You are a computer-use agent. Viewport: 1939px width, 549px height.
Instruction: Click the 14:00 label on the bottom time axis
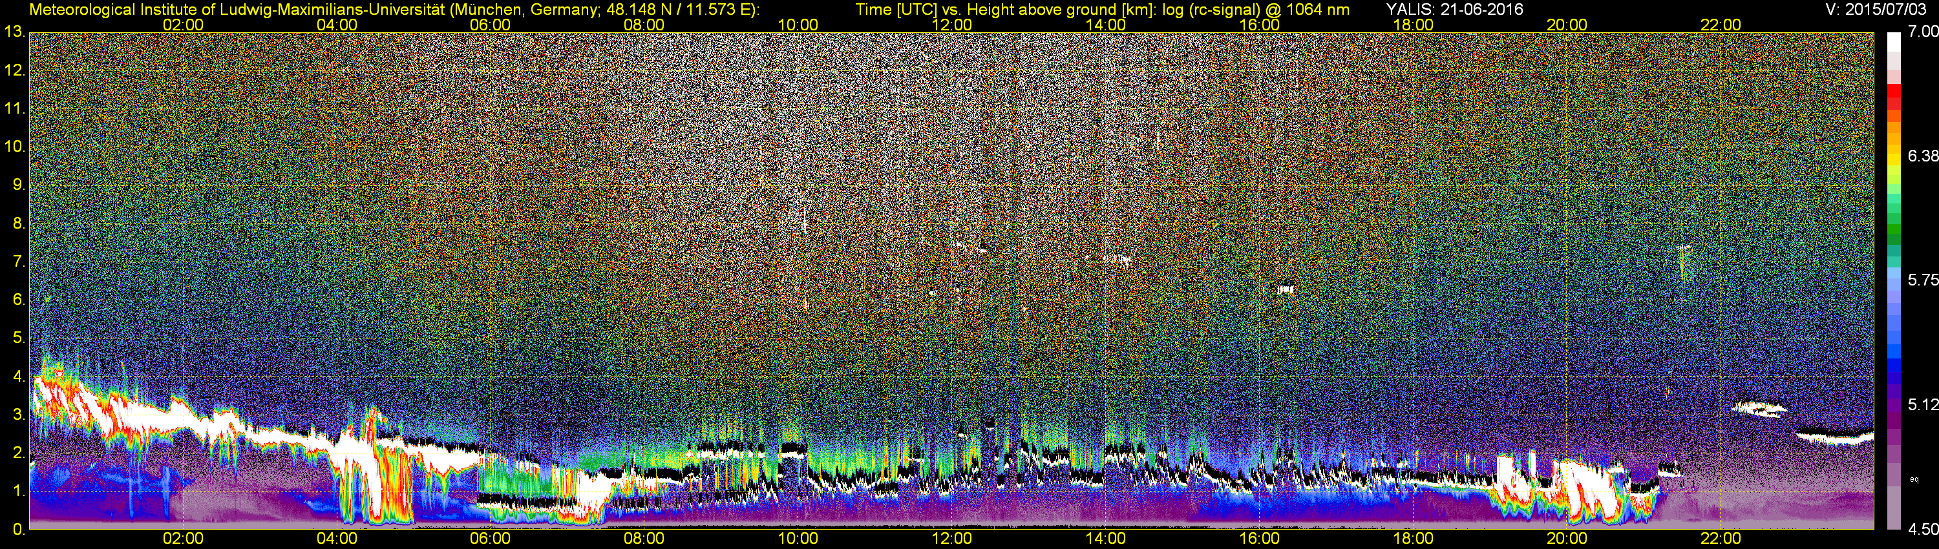[x=1106, y=539]
